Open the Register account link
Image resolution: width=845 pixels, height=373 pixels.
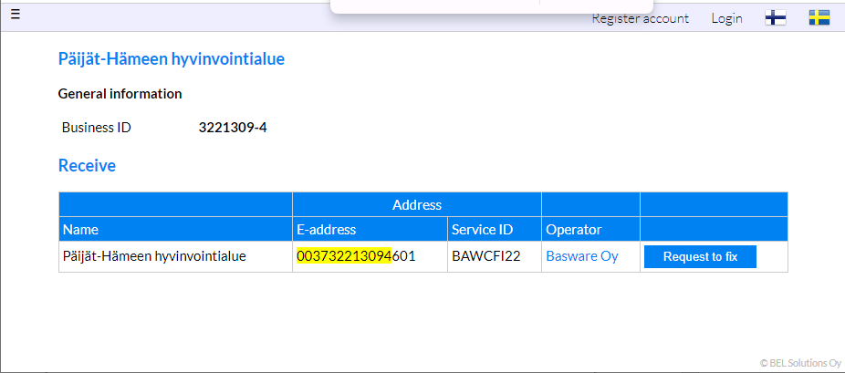point(641,18)
